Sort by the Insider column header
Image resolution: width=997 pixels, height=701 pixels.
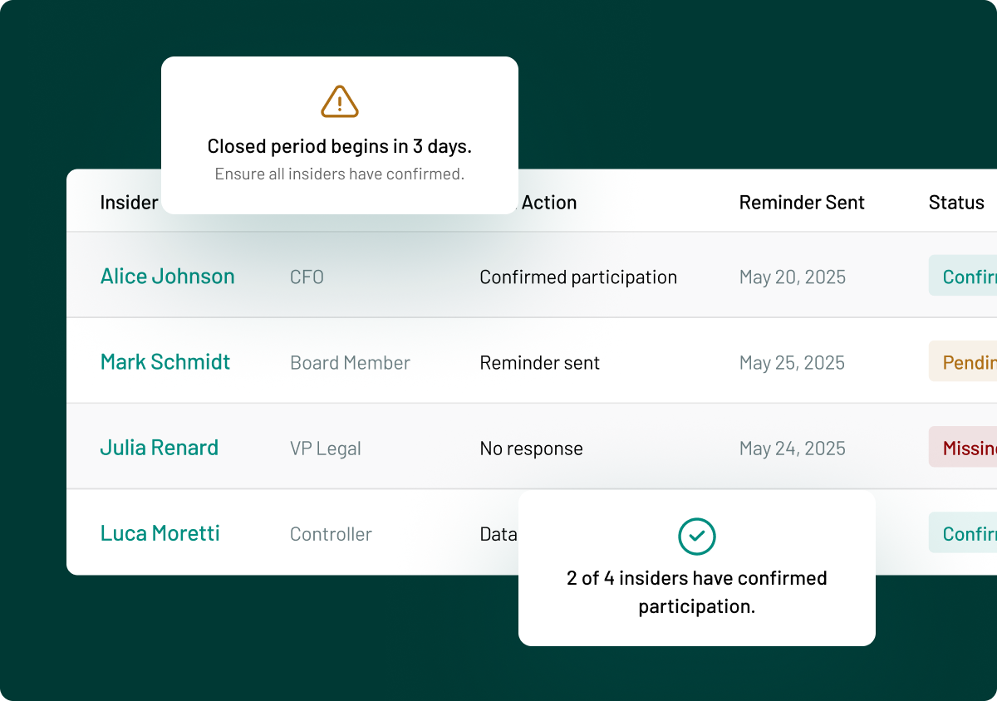pos(129,202)
